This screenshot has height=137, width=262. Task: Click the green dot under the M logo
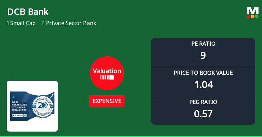[x=257, y=16]
